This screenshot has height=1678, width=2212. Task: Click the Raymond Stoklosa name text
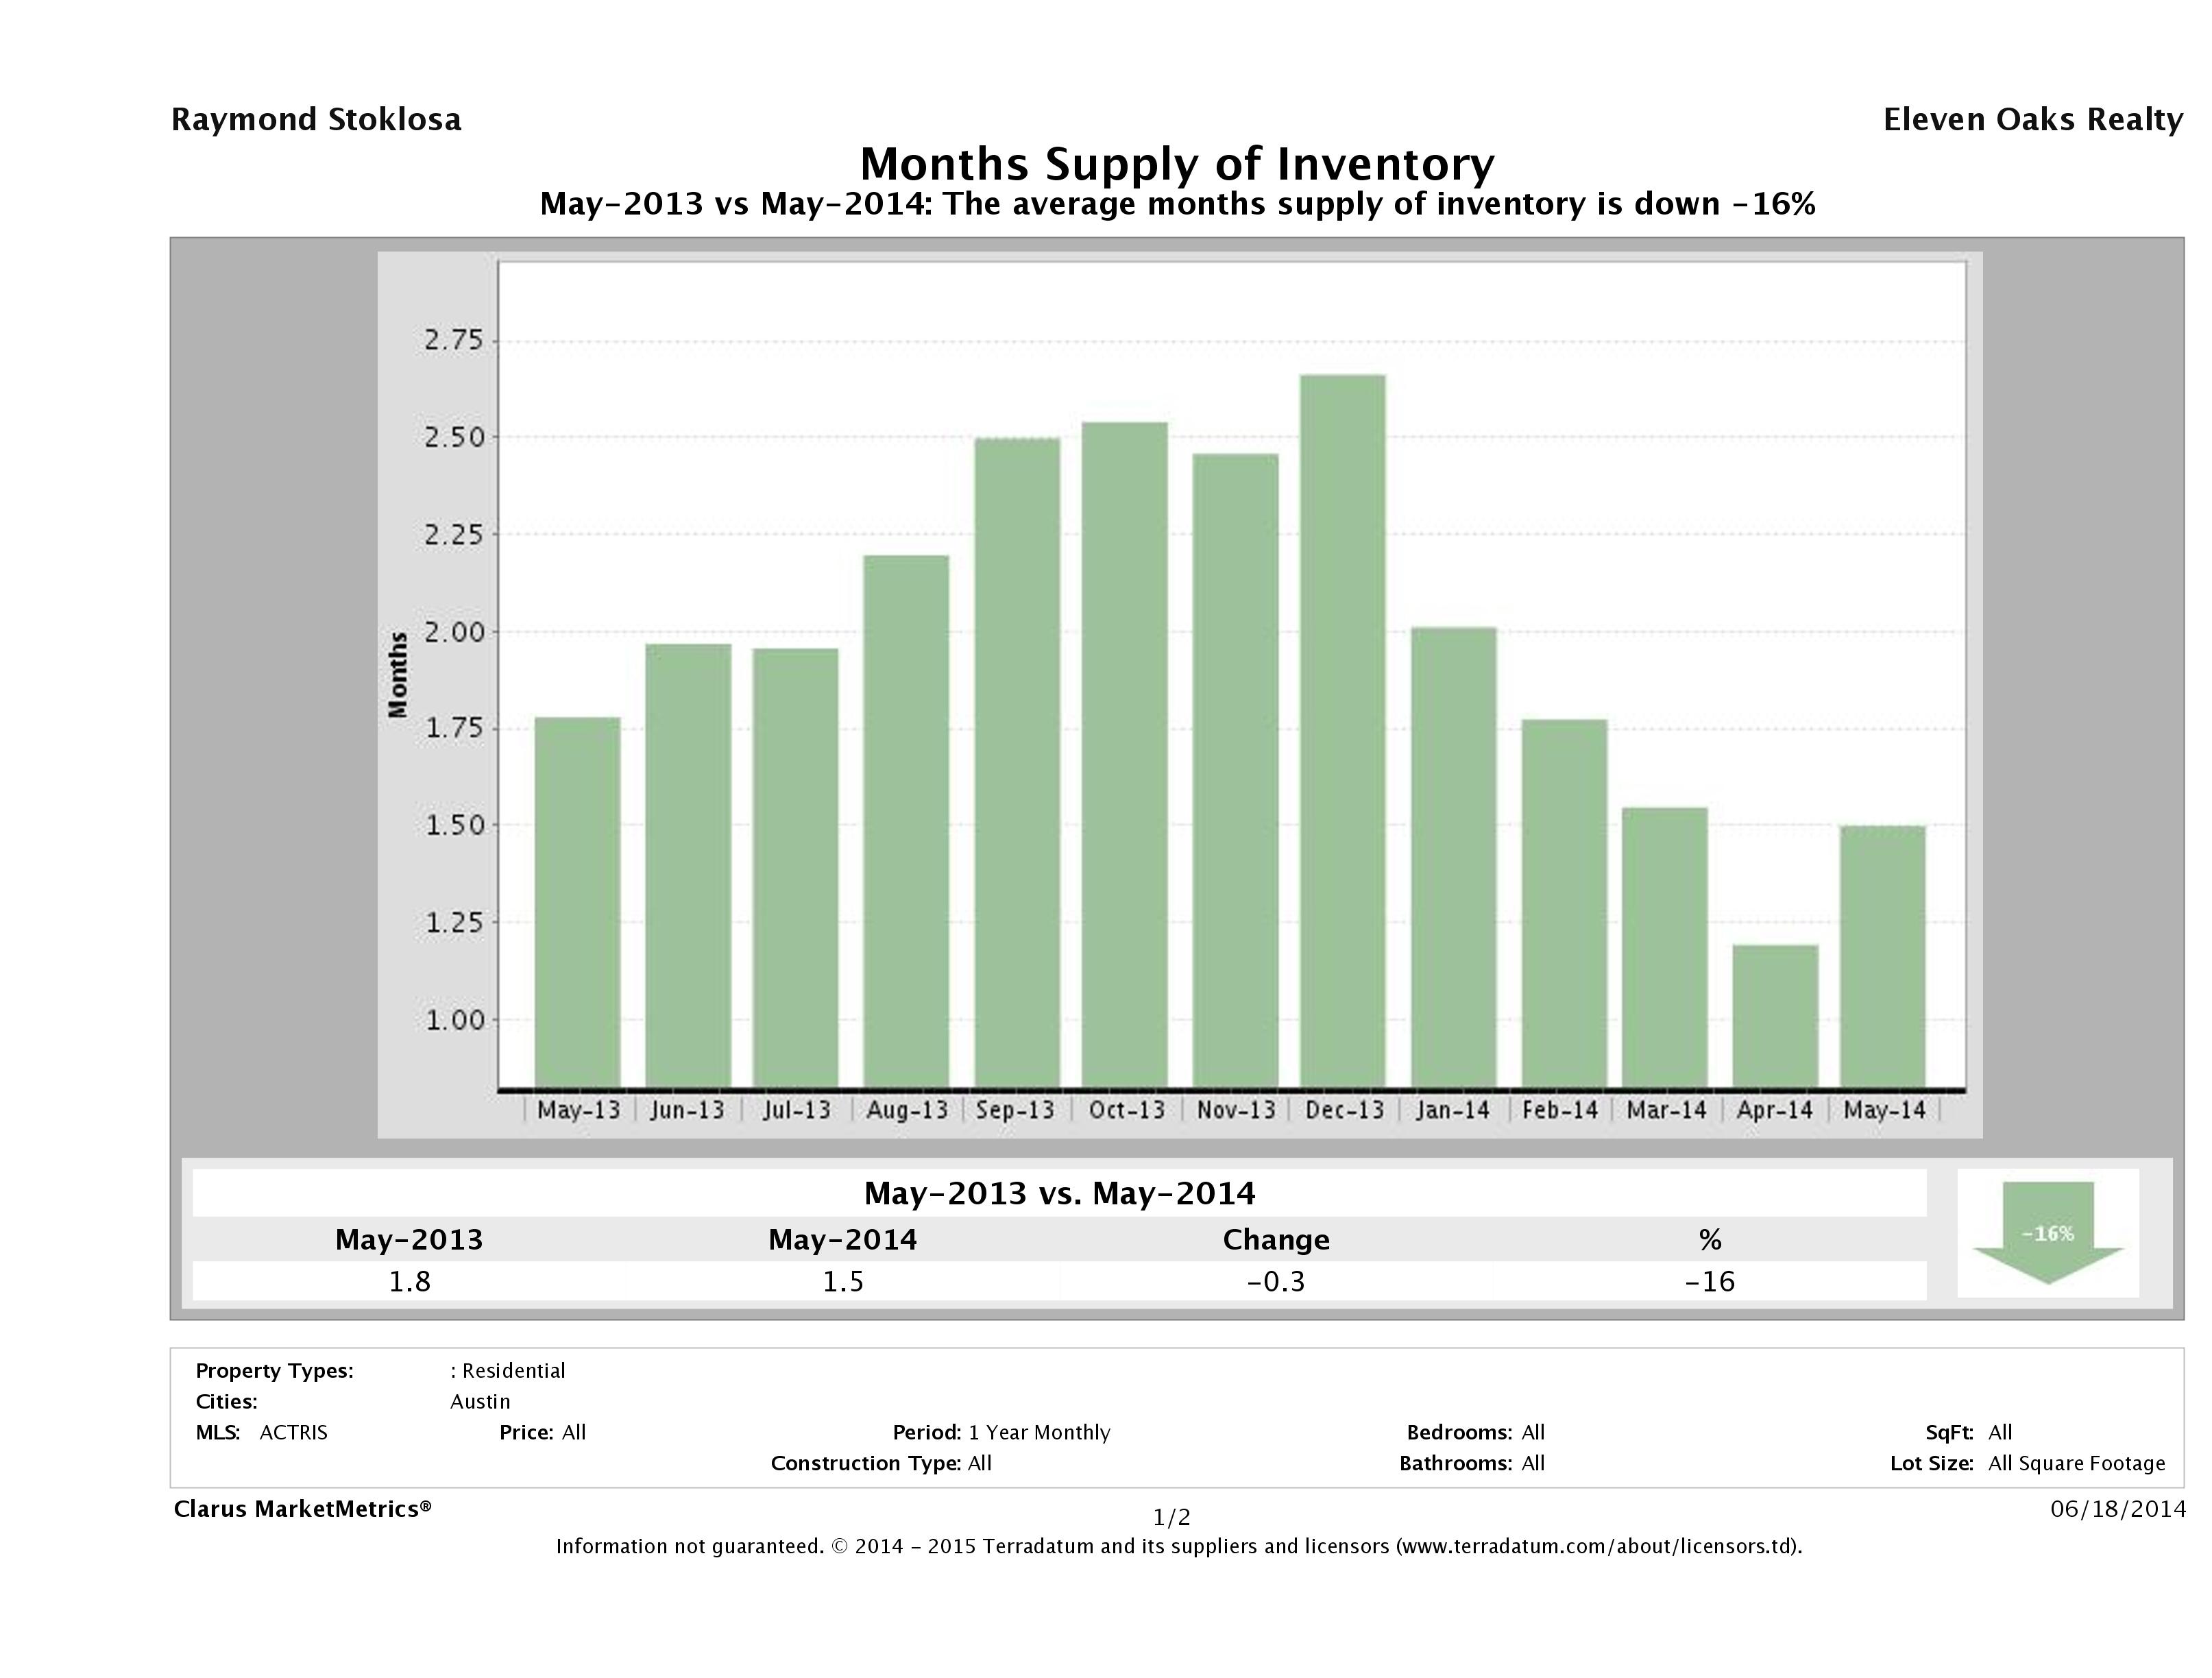click(x=316, y=120)
